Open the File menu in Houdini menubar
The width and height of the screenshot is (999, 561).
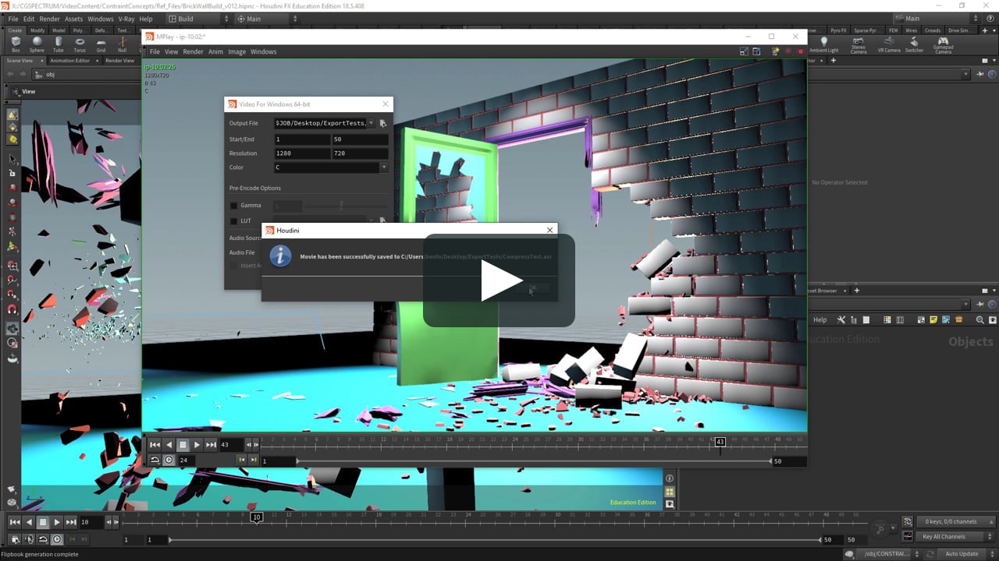pos(13,19)
